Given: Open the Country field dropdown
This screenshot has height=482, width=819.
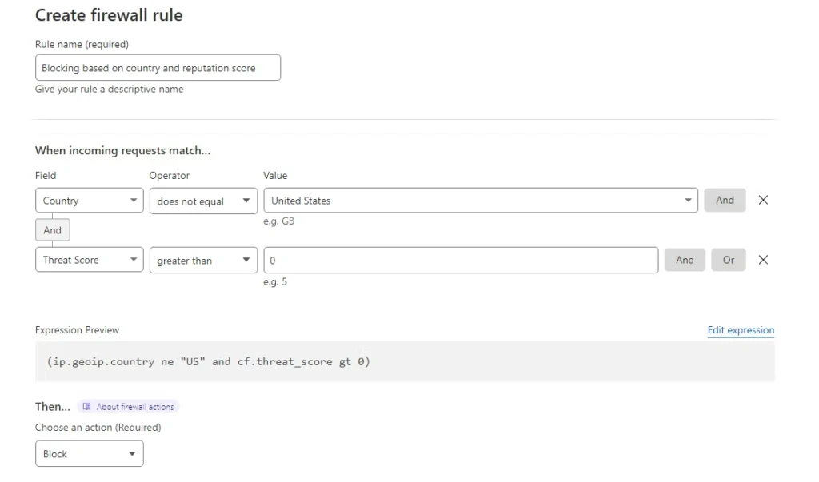Looking at the screenshot, I should pyautogui.click(x=89, y=201).
